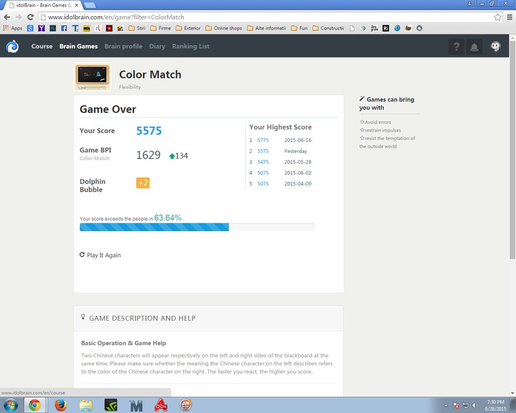Open the Firme bookmarks folder
516x413 pixels.
pyautogui.click(x=160, y=28)
